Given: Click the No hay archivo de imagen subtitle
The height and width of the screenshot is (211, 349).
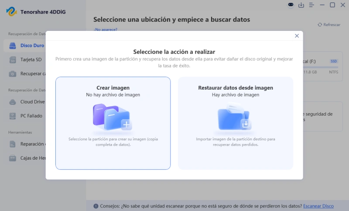Looking at the screenshot, I should 113,95.
